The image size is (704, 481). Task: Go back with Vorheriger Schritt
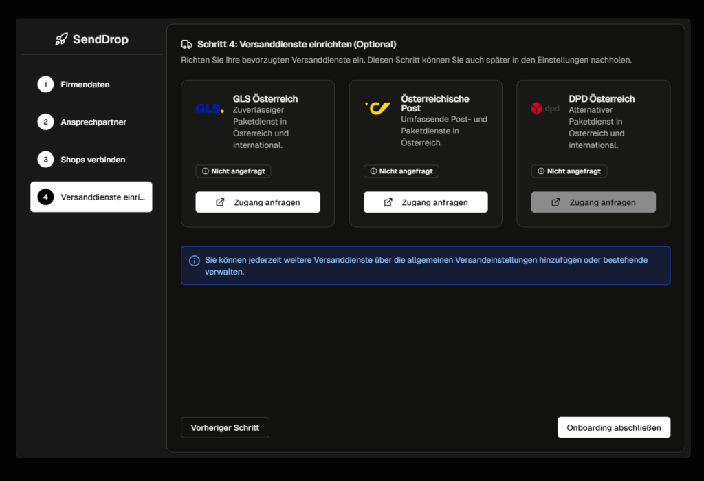pos(225,427)
